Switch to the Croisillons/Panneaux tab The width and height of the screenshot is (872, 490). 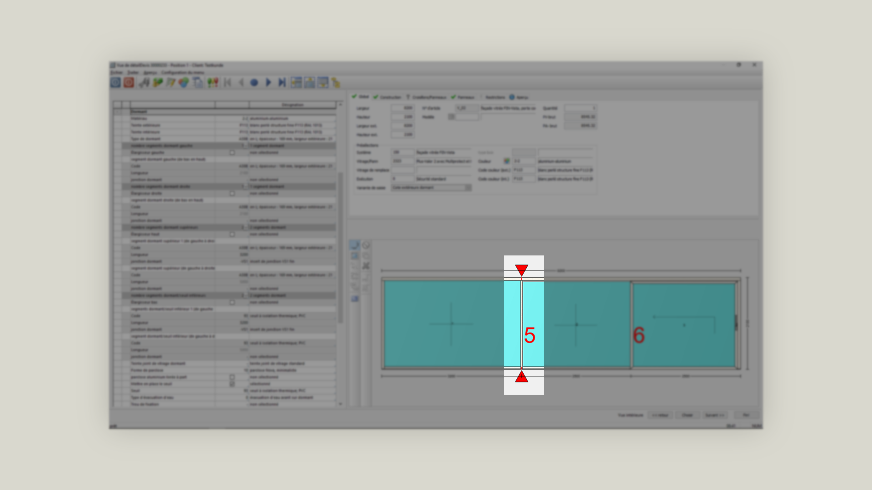coord(426,97)
